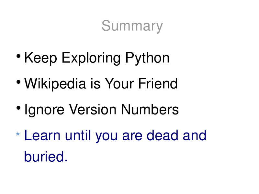
Task: Click the word Ignore
Action: click(x=44, y=110)
